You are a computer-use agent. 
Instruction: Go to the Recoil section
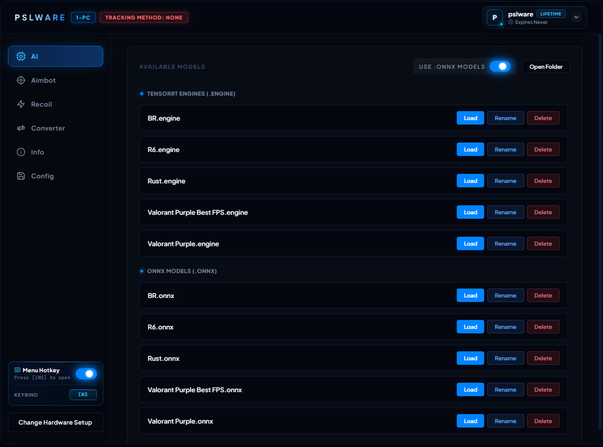(55, 104)
